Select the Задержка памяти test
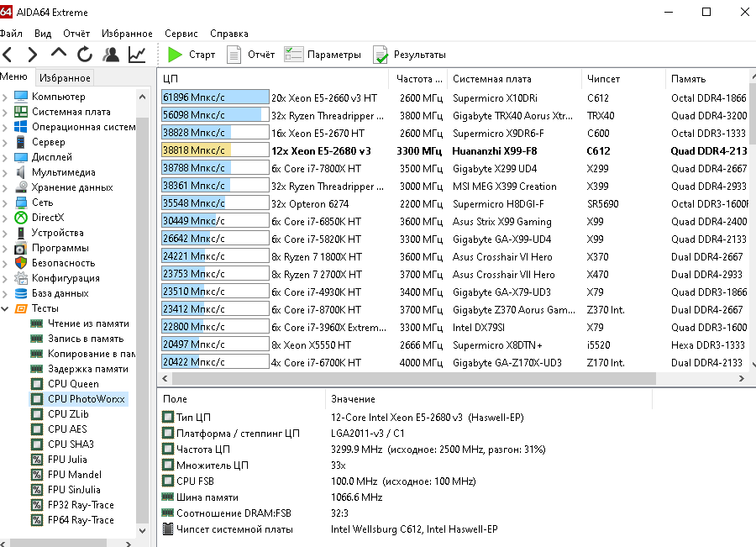The height and width of the screenshot is (547, 756). [87, 369]
